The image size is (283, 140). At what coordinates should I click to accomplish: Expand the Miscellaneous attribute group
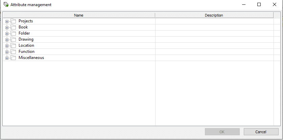click(7, 58)
